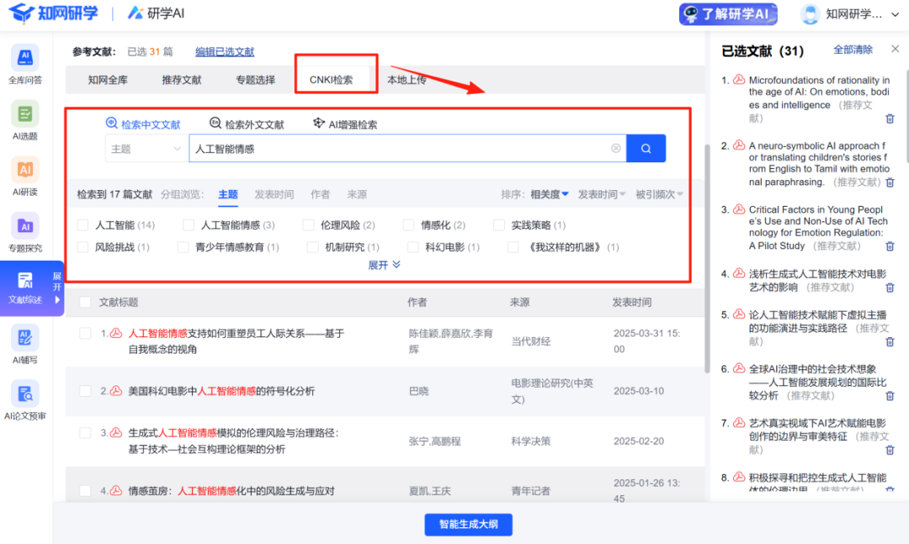The width and height of the screenshot is (909, 544).
Task: Clear the search box text with X icon
Action: 615,149
